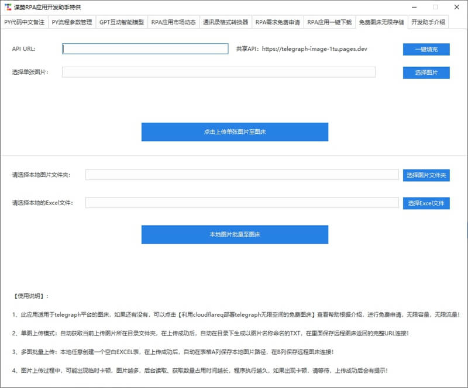468x388 pixels.
Task: Click the 选择图片文件夹 button
Action: click(x=426, y=175)
